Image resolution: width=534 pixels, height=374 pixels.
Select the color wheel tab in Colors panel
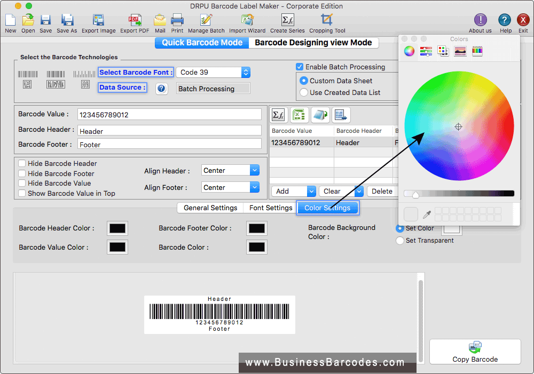(409, 51)
